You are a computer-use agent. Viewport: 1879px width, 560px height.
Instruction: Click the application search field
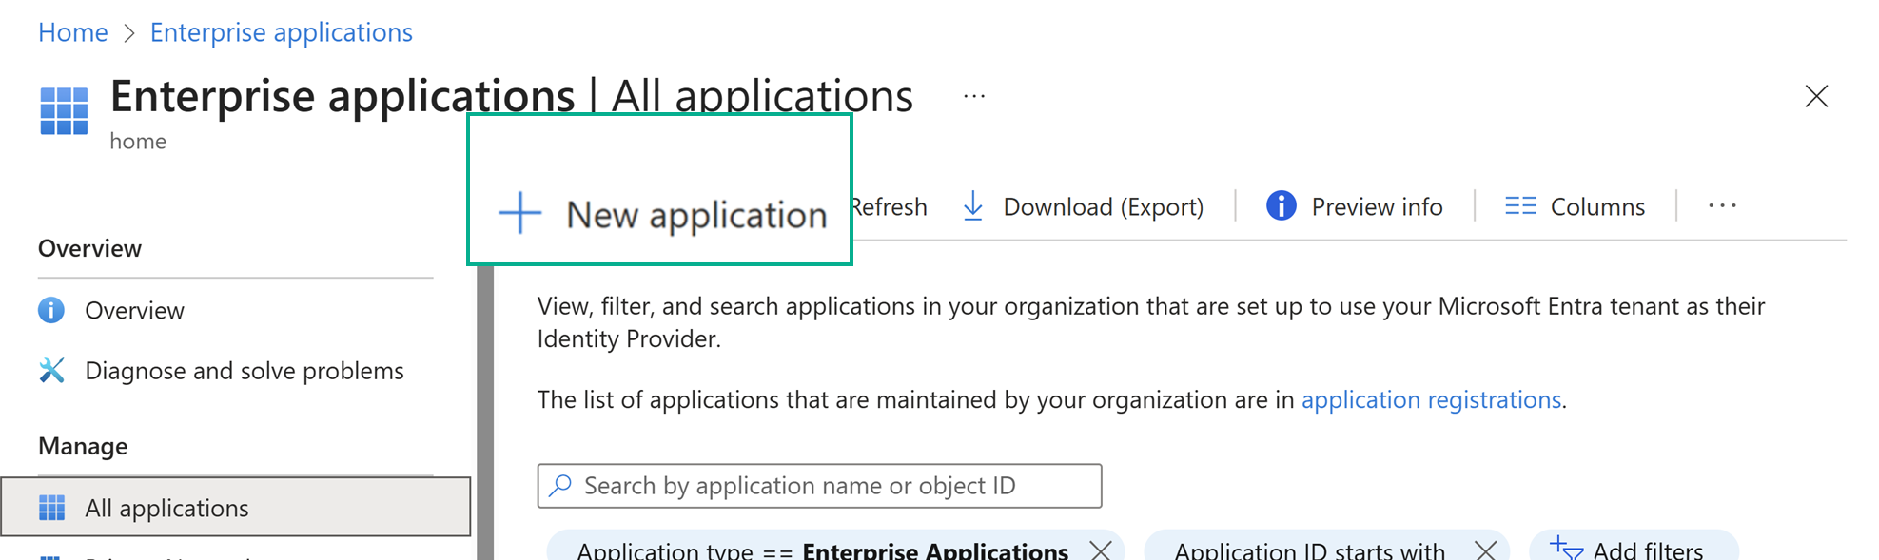point(819,486)
